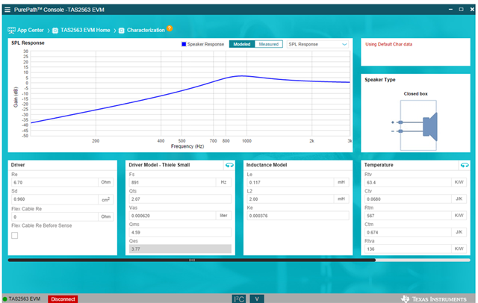The image size is (478, 303).
Task: Edit the Qts field 2.07
Action: pyautogui.click(x=180, y=199)
